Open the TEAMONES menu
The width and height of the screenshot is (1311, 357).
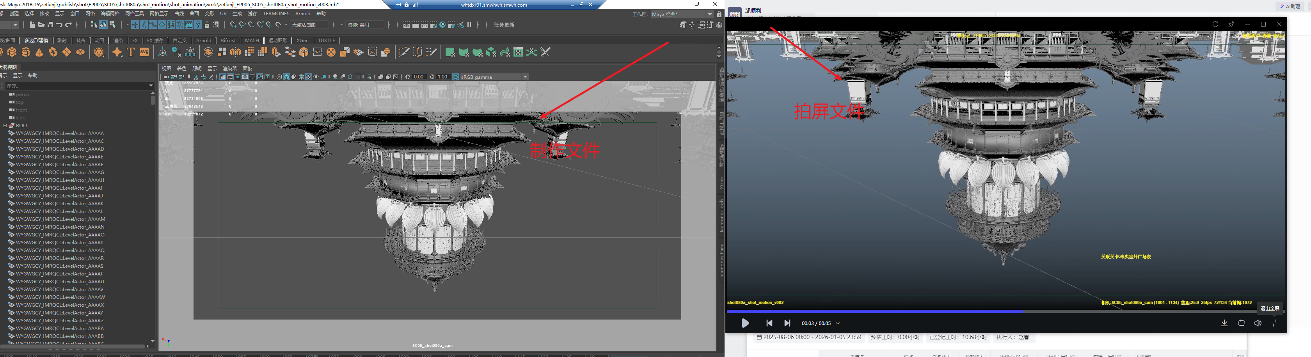pyautogui.click(x=276, y=14)
